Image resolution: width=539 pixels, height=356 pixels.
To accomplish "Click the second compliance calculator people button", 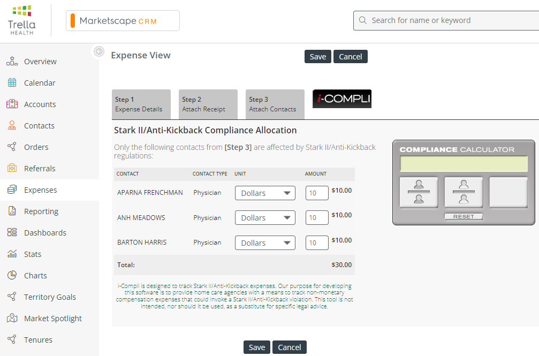I will (x=464, y=192).
